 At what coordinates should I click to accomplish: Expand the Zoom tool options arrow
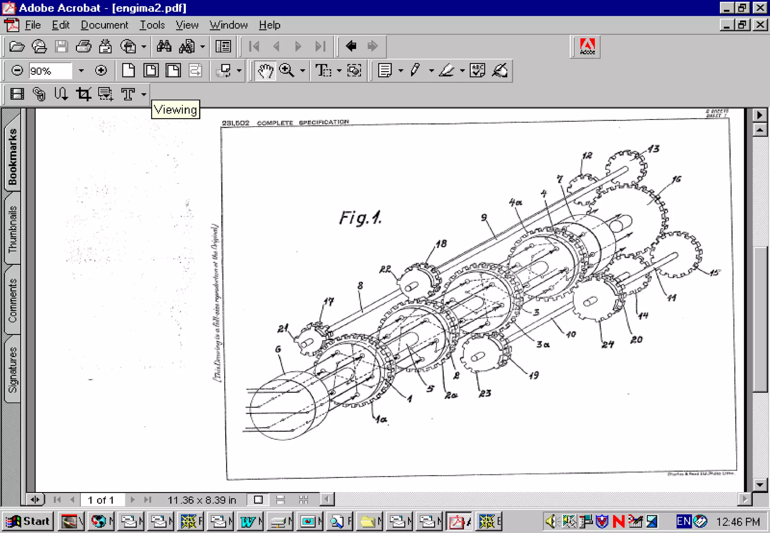click(x=303, y=71)
